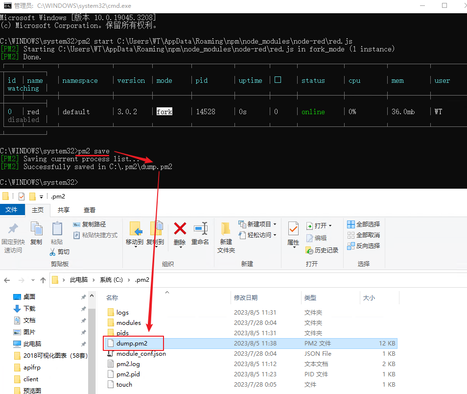The height and width of the screenshot is (394, 467).
Task: Sort by 名称 (Name) column header
Action: 112,297
